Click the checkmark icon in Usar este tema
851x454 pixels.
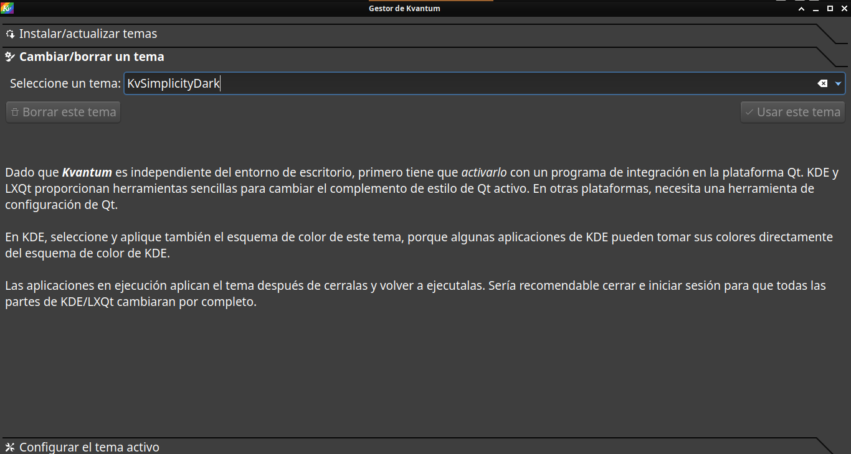[749, 113]
